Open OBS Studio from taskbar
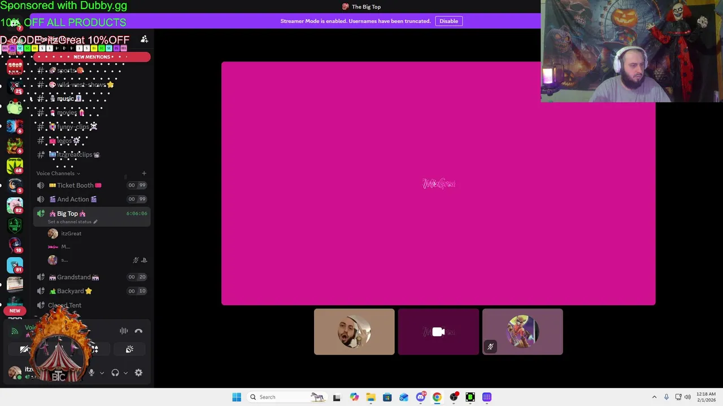 tap(454, 397)
